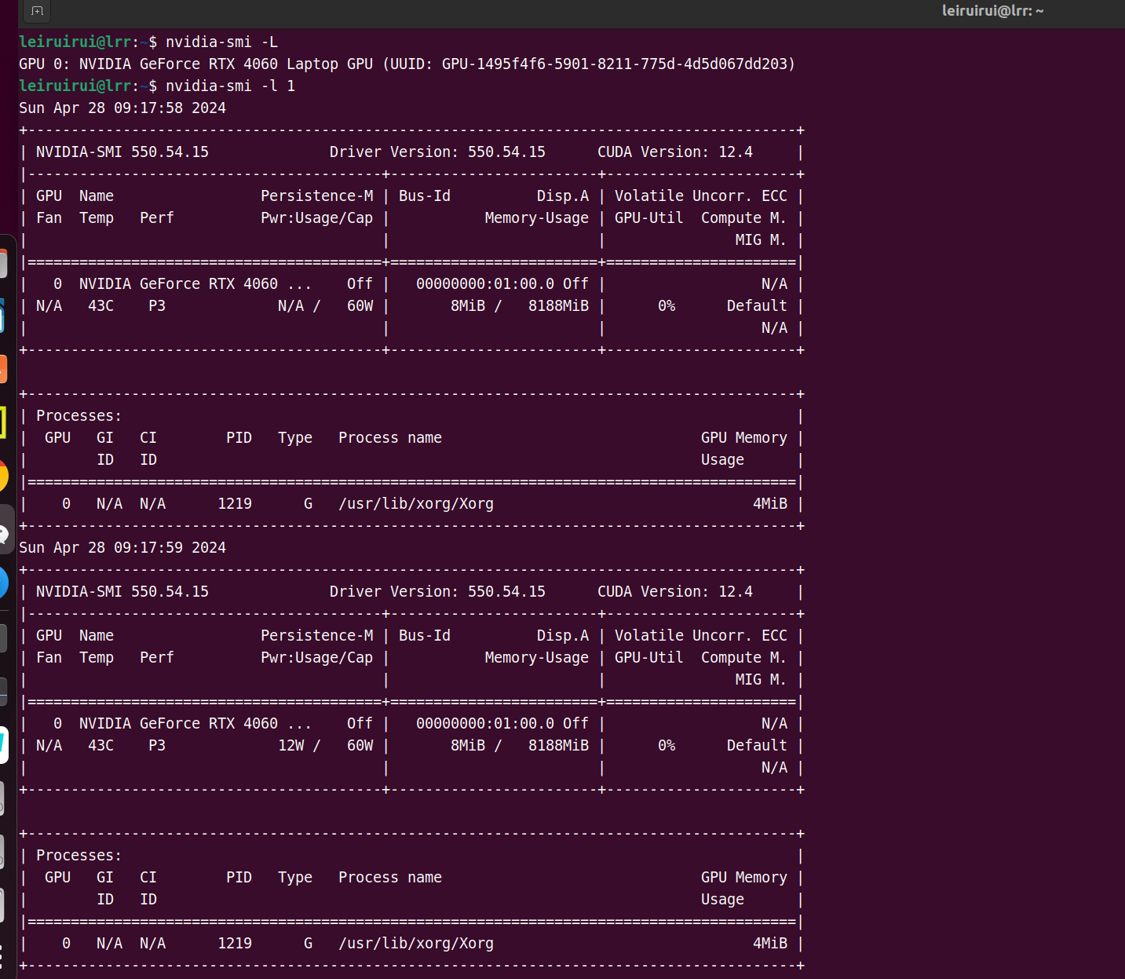Screen dimensions: 1125x979
Task: Click the timestamp "Sun Apr 28 09:17:58 2024"
Action: click(122, 108)
